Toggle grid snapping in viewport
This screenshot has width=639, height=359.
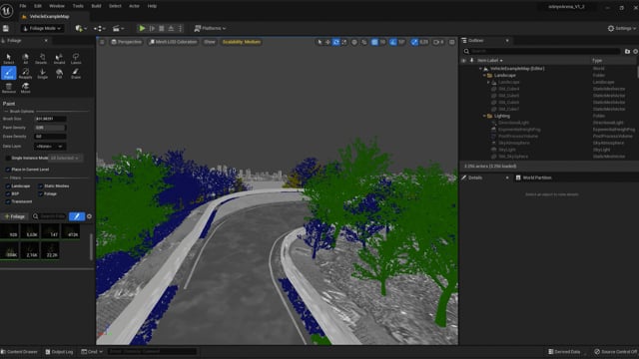(374, 42)
